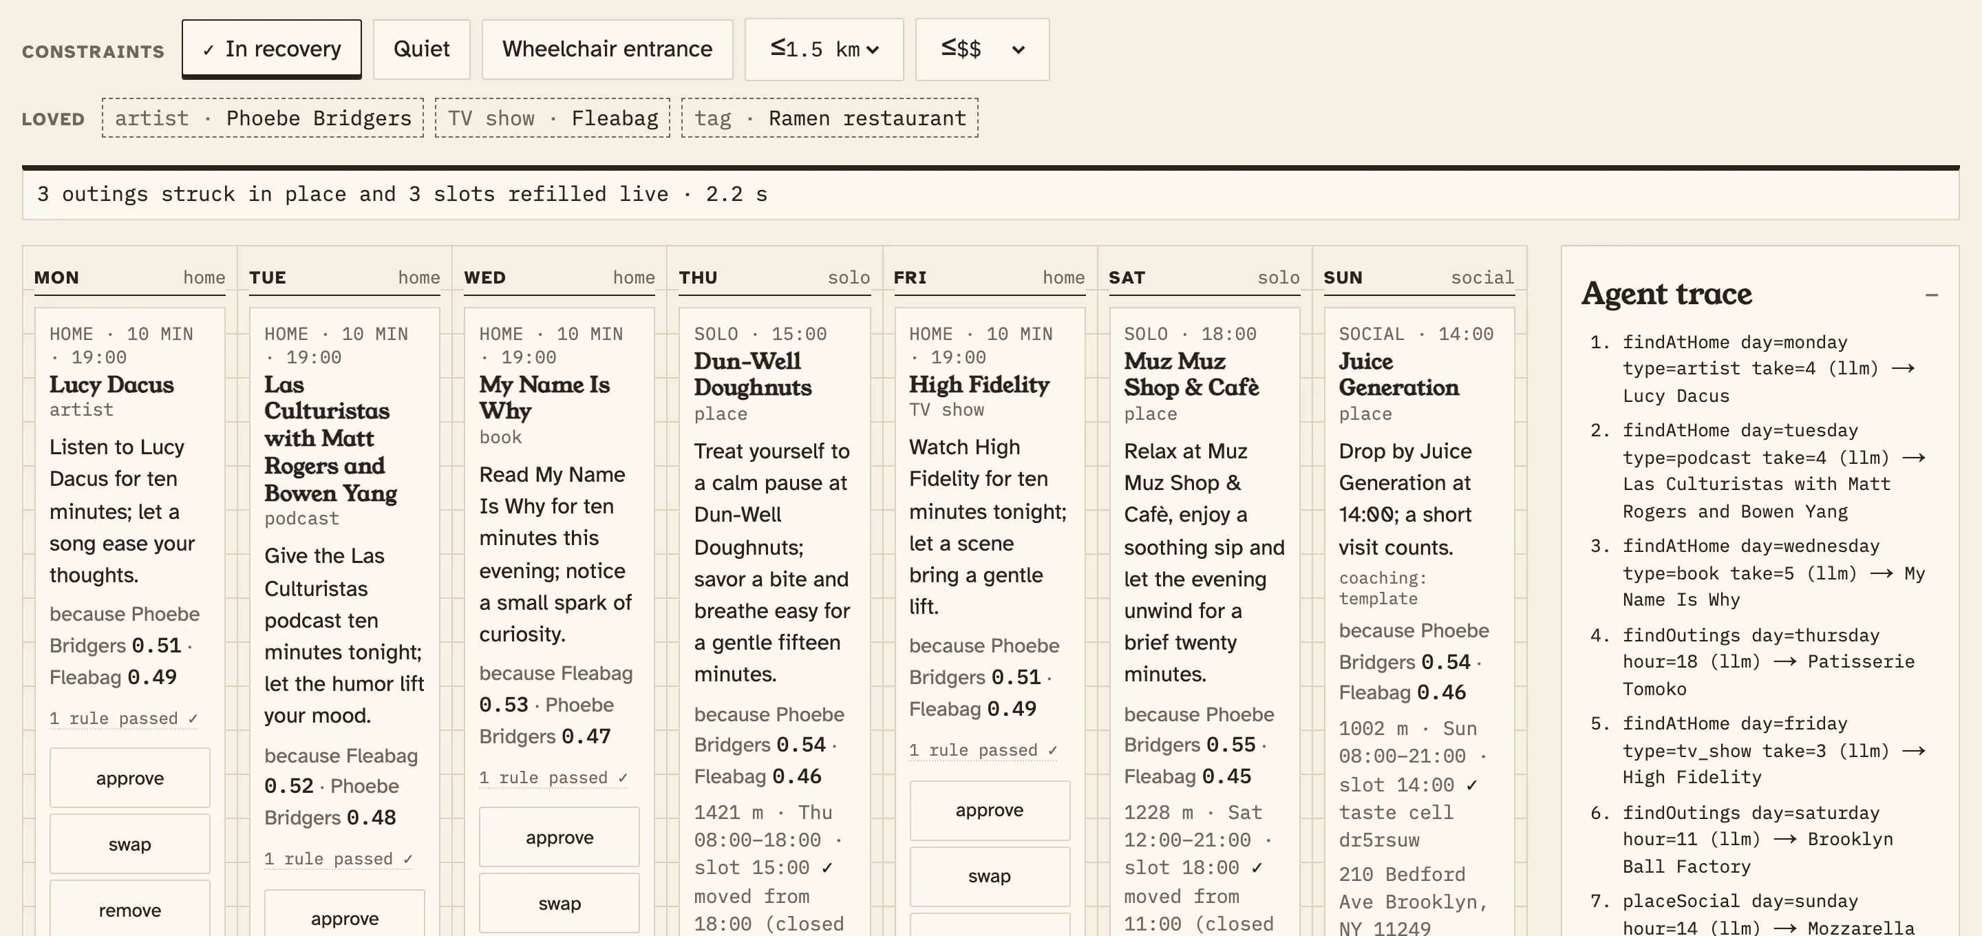Viewport: 1982px width, 936px height.
Task: Select the Fleabag loved TV show chip
Action: point(553,118)
